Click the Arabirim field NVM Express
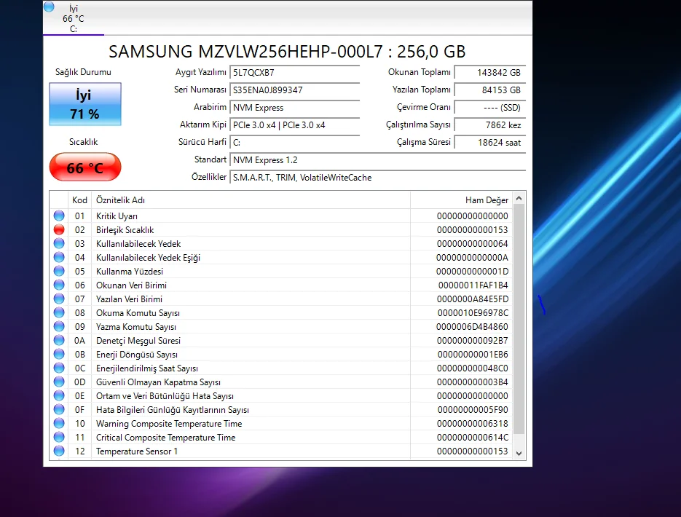681x517 pixels. (x=294, y=107)
